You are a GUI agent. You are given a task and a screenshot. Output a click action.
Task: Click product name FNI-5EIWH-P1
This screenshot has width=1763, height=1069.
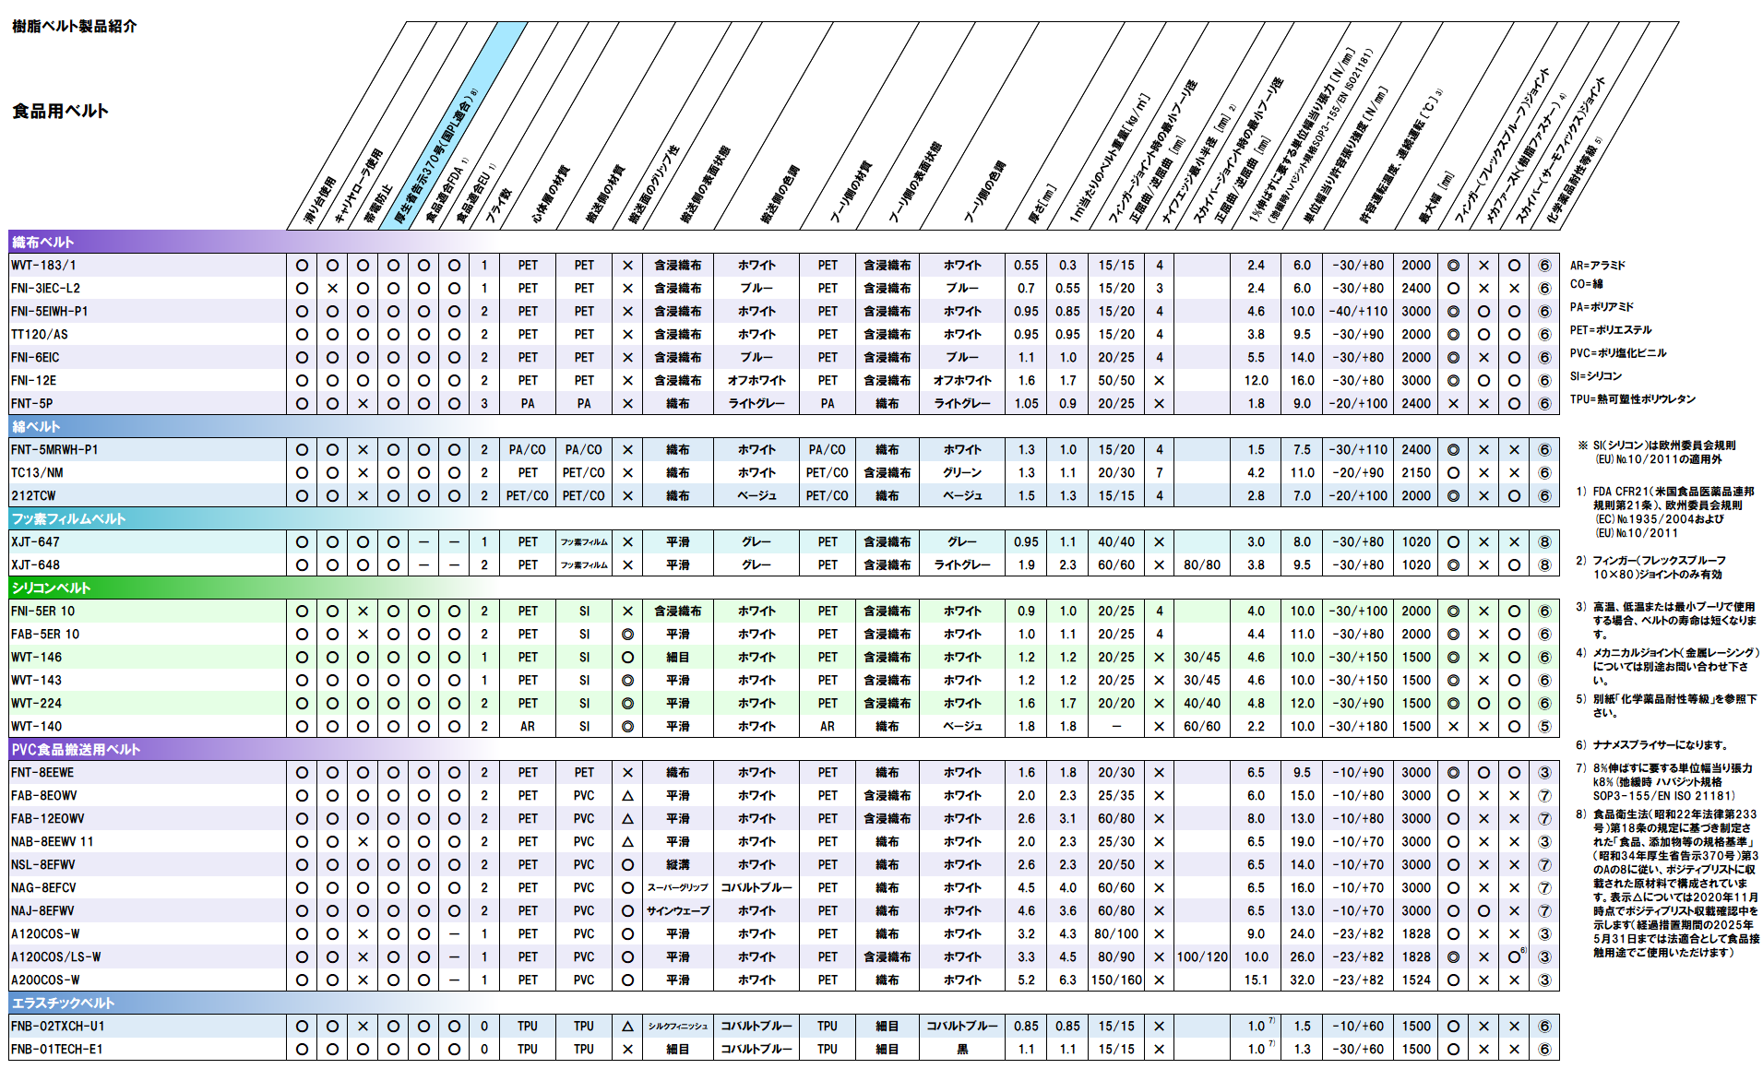49,311
